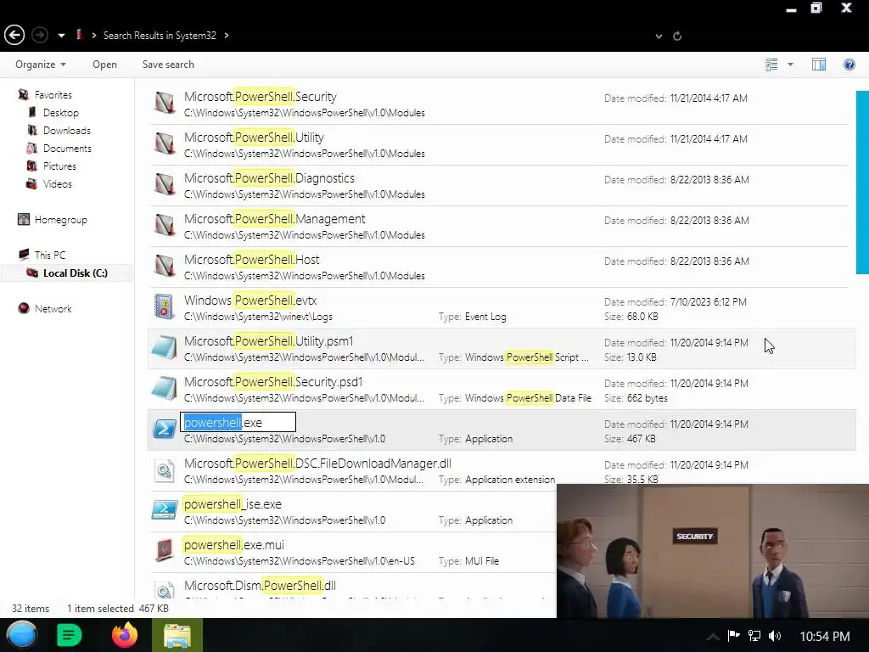
Task: Click the DSC.FileDownloadManager.dll file icon
Action: [x=164, y=470]
